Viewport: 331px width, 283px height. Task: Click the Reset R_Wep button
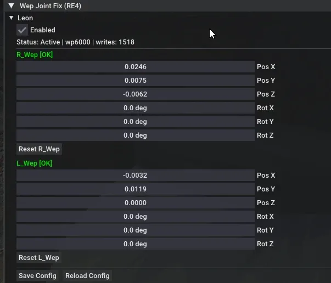(39, 149)
